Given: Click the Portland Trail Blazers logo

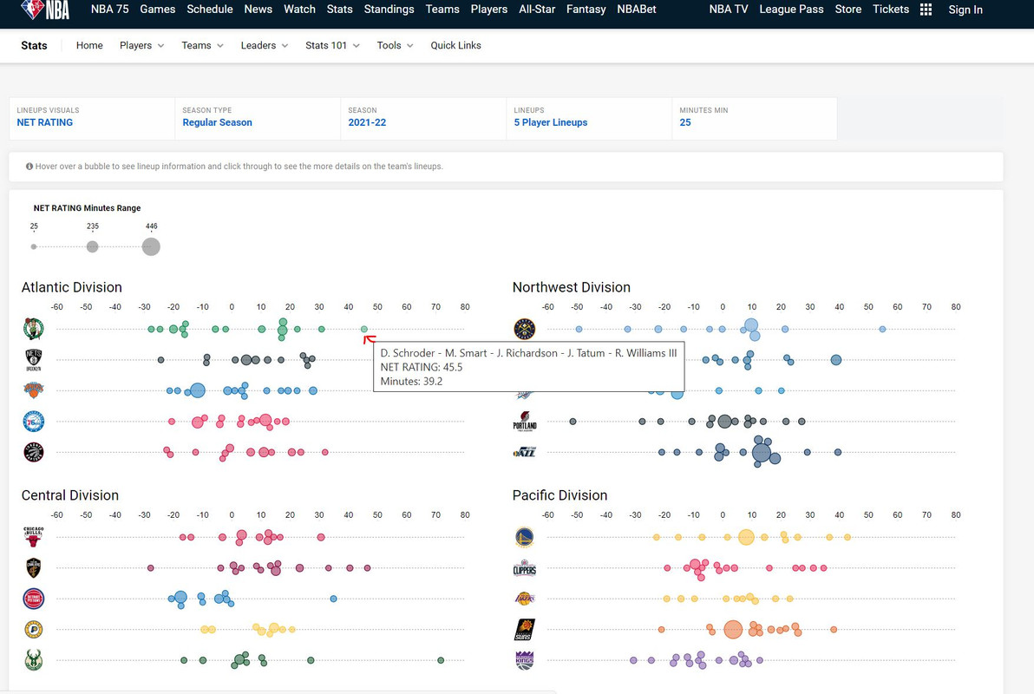Looking at the screenshot, I should [525, 421].
